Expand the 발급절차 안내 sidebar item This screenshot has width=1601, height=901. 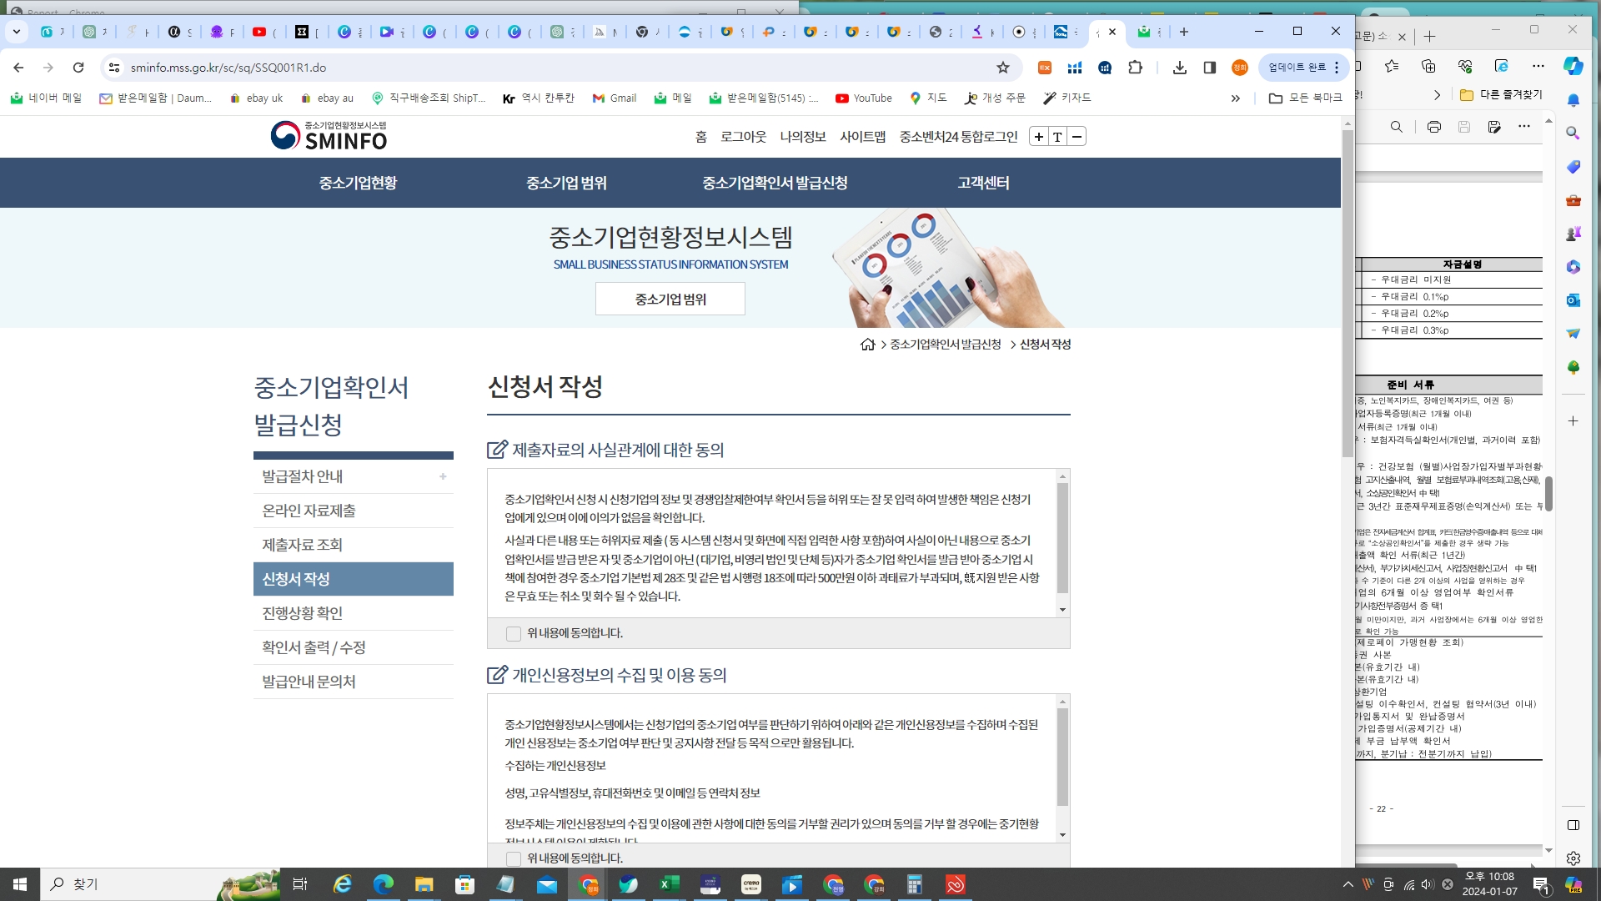coord(443,476)
